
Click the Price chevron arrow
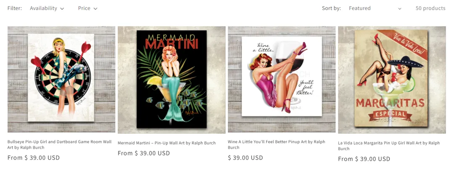coord(95,9)
